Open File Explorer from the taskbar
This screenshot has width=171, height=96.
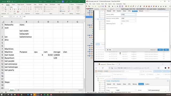[x=15, y=95]
